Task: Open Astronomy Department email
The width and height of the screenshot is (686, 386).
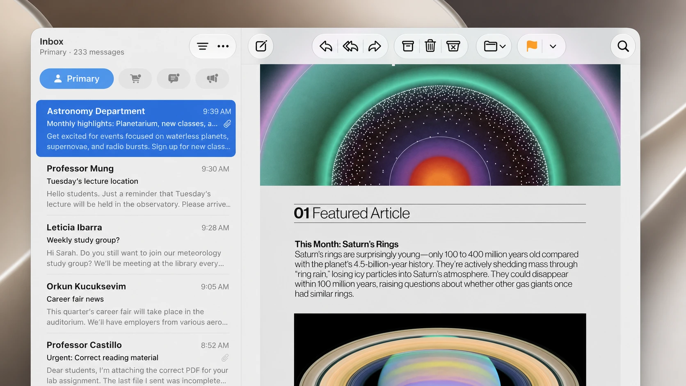Action: click(136, 128)
